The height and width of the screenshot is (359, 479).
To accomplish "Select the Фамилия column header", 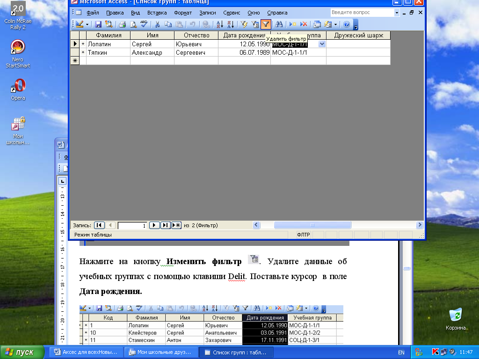I will [109, 36].
